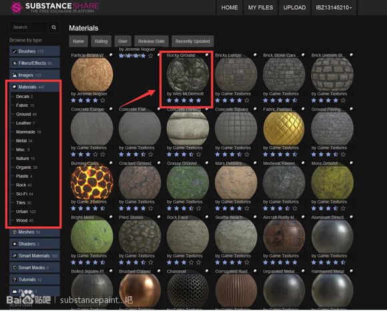387x311 pixels.
Task: Open the Rocky Ground material thumbnail
Action: coord(187,74)
